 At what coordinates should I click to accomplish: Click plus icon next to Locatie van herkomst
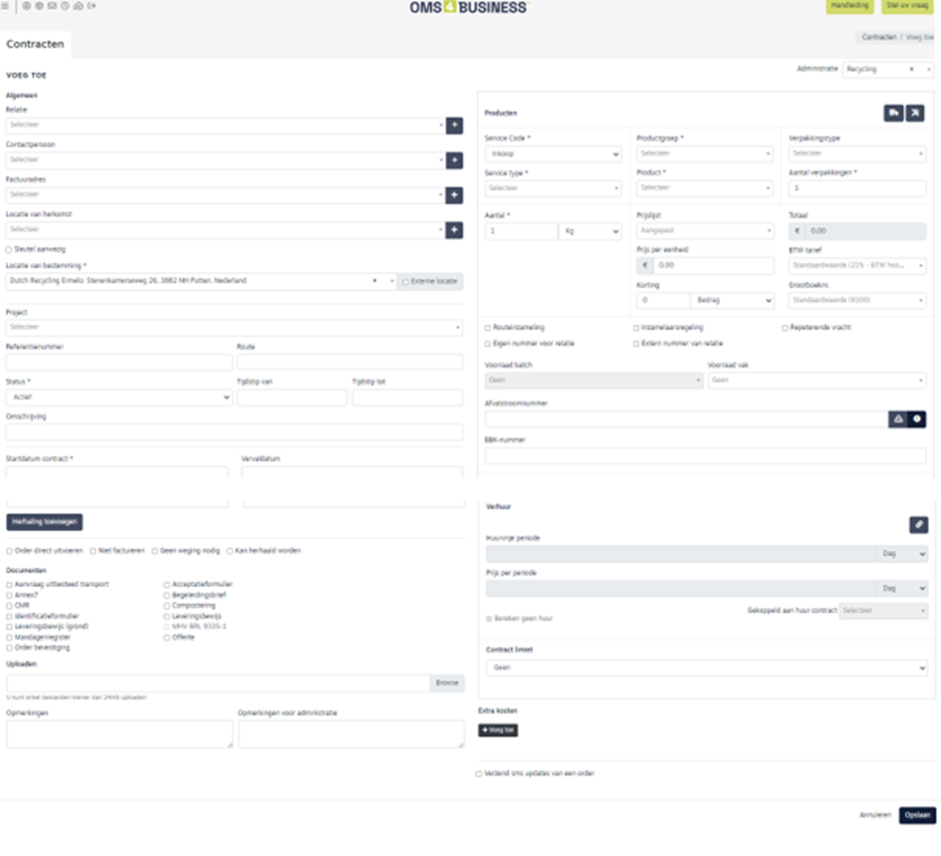[454, 230]
